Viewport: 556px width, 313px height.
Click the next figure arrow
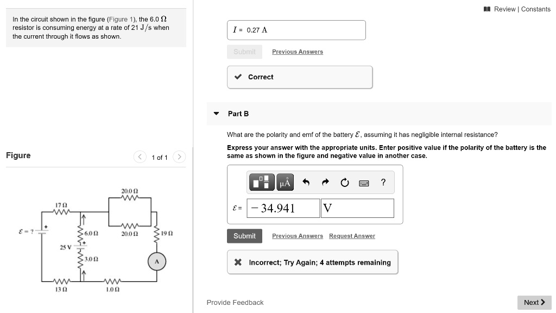[x=179, y=156]
